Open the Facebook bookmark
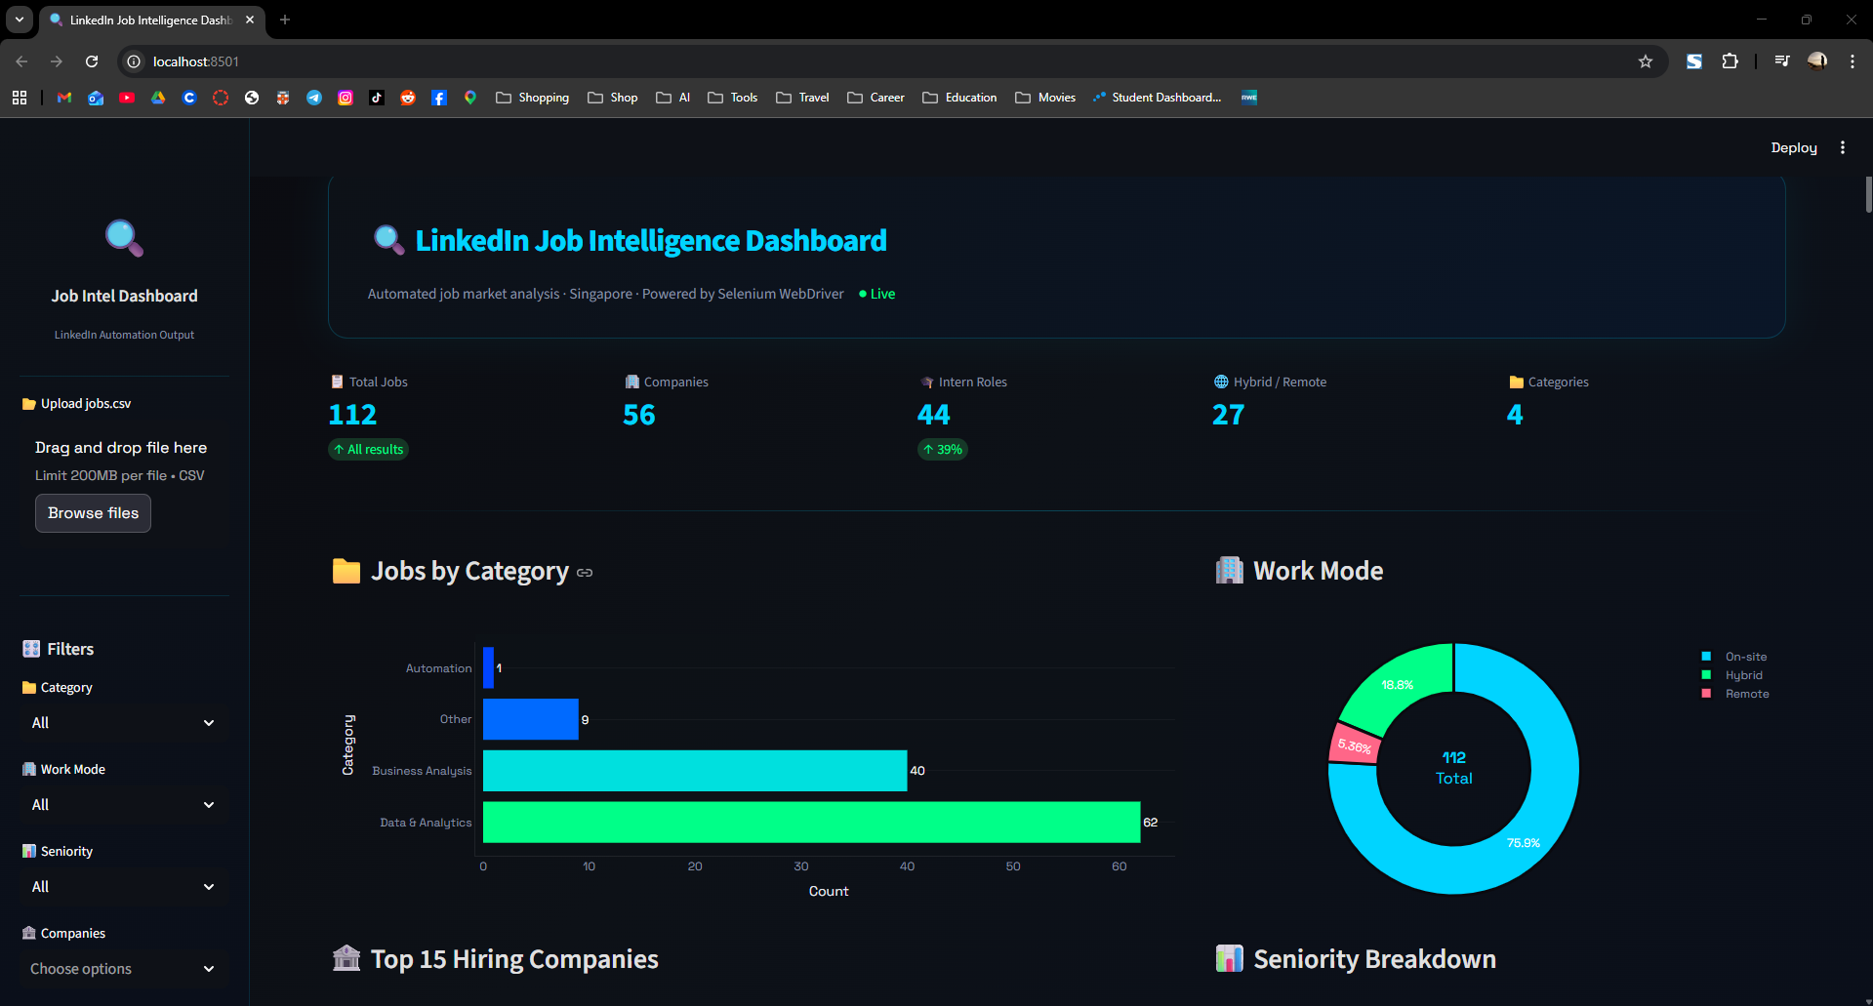The height and width of the screenshot is (1006, 1873). [x=439, y=98]
